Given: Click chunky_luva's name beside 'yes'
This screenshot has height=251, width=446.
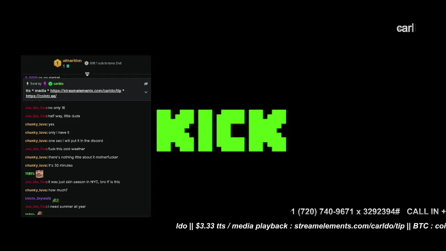Looking at the screenshot, I should pyautogui.click(x=36, y=124).
